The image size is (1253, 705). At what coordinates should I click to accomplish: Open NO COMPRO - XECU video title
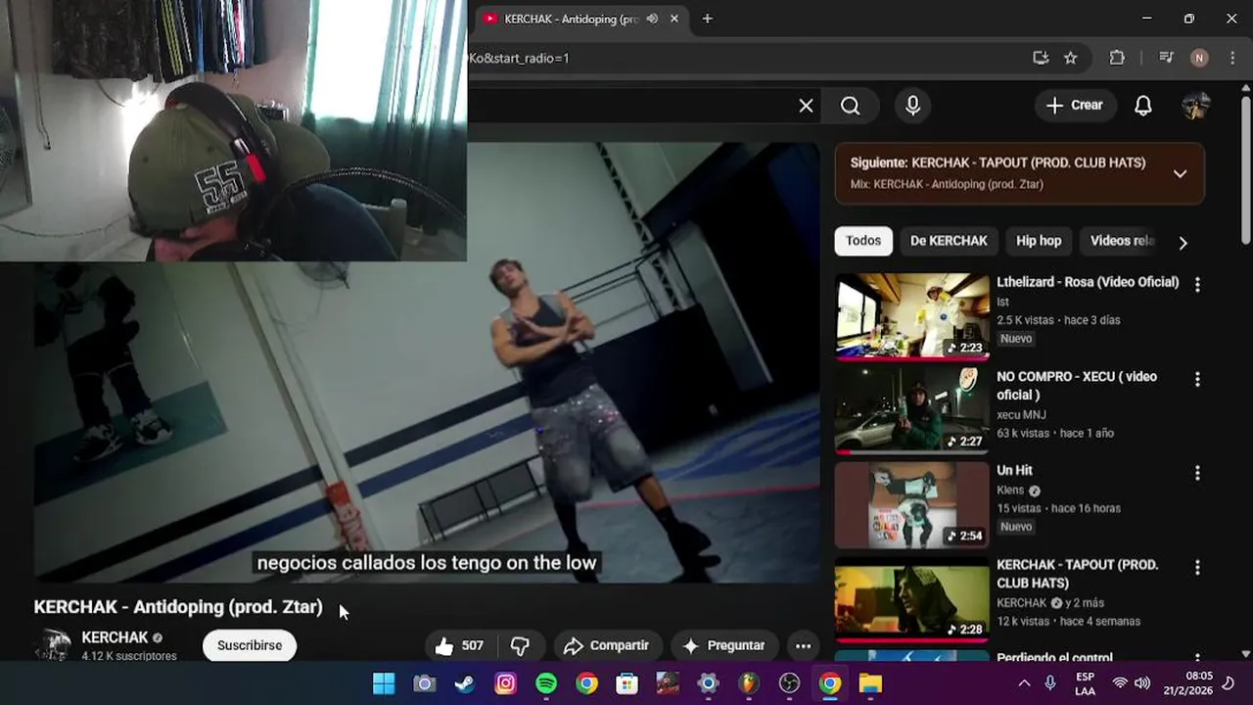coord(1077,386)
